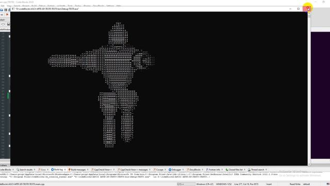Open the Build messages tab
The image size is (330, 186).
coord(78,169)
